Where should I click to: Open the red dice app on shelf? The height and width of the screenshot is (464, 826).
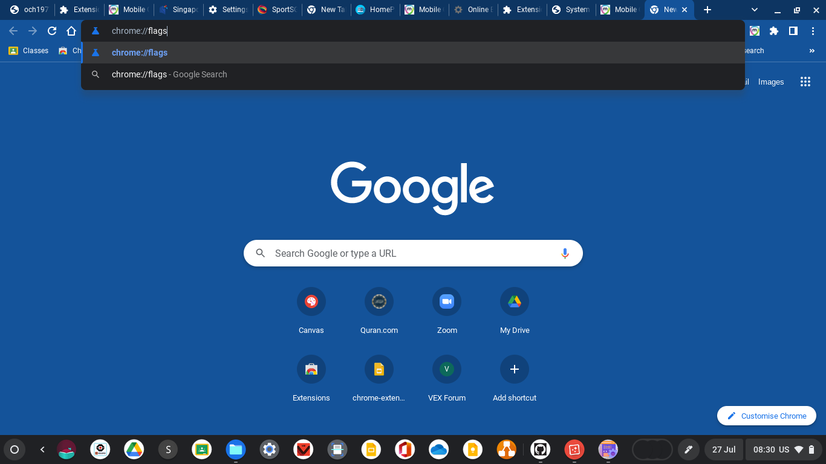point(574,449)
